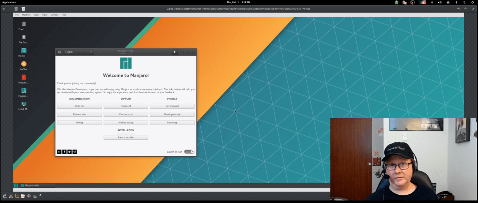Open the File menu in VirtualBox window
This screenshot has width=478, height=203.
17,15
